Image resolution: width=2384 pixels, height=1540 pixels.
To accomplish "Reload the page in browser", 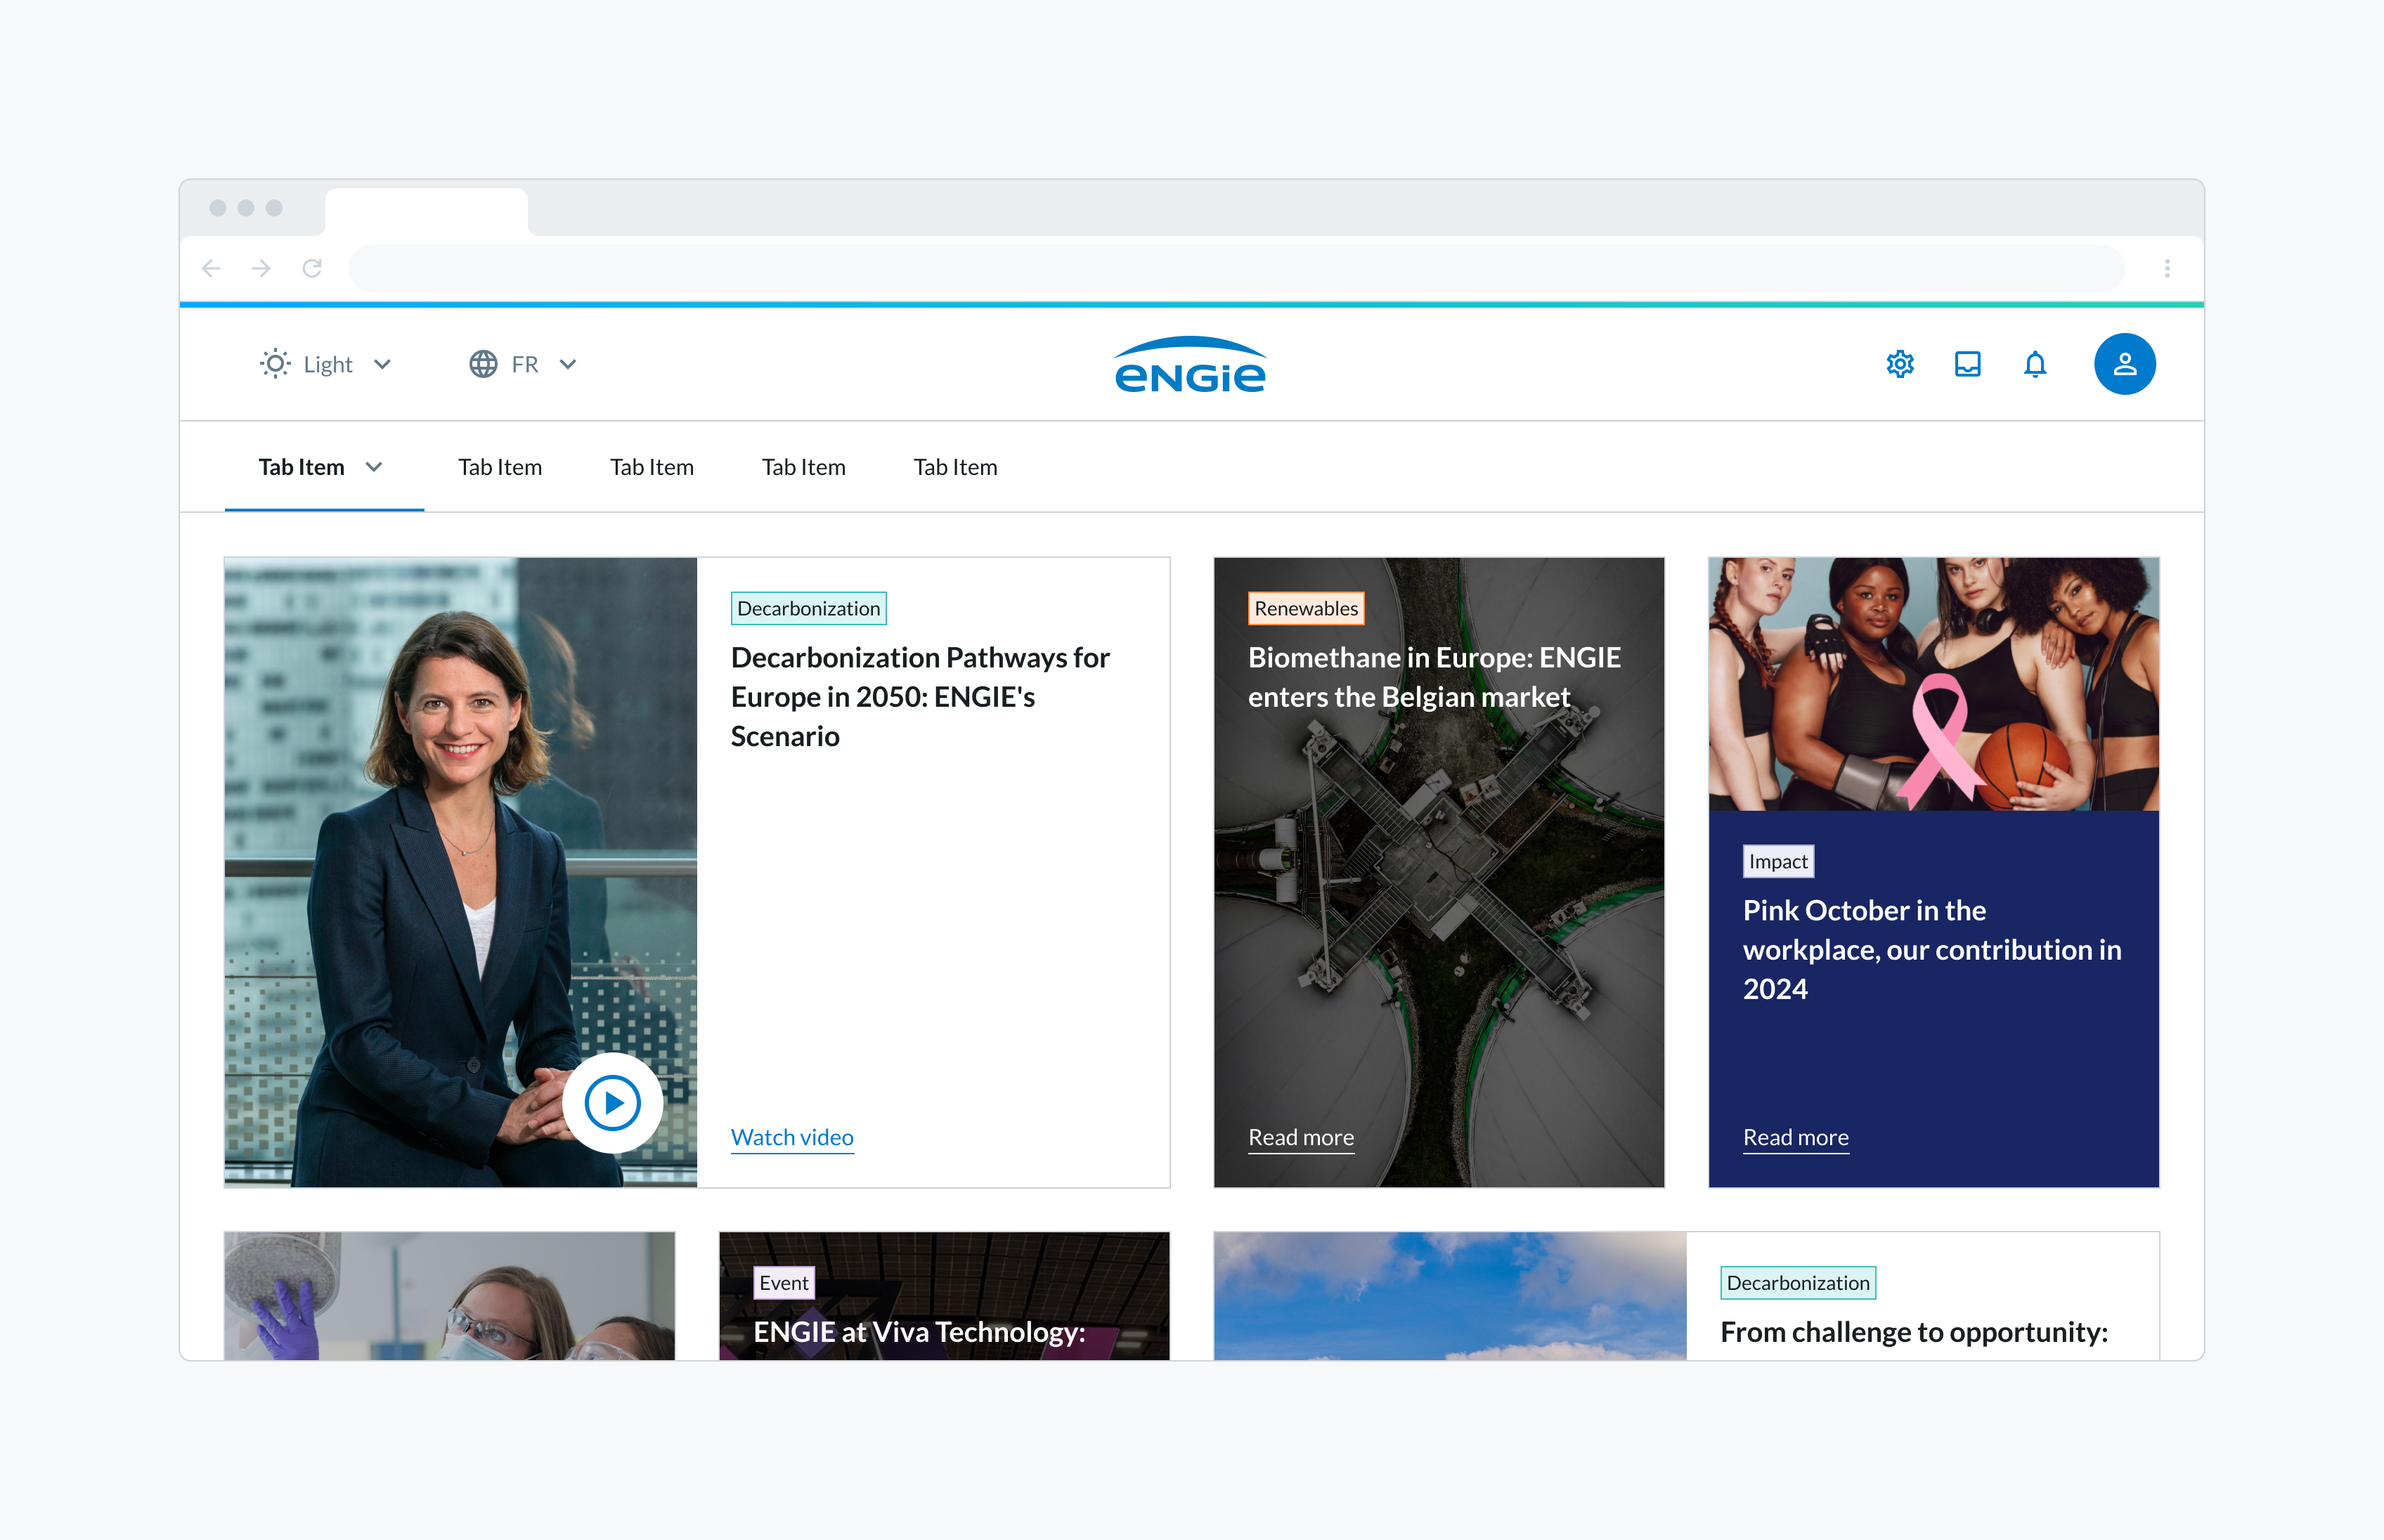I will 312,268.
